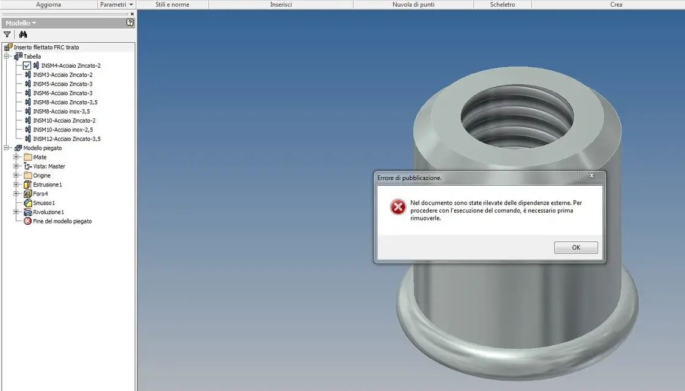Click the INSM8-Acciaio Zincato-3,5 member icon
The width and height of the screenshot is (685, 391).
pos(28,103)
